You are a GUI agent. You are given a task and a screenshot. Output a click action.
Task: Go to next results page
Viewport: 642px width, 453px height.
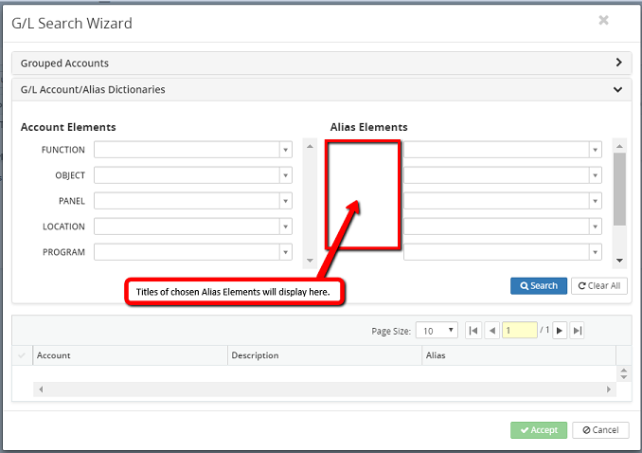click(560, 331)
